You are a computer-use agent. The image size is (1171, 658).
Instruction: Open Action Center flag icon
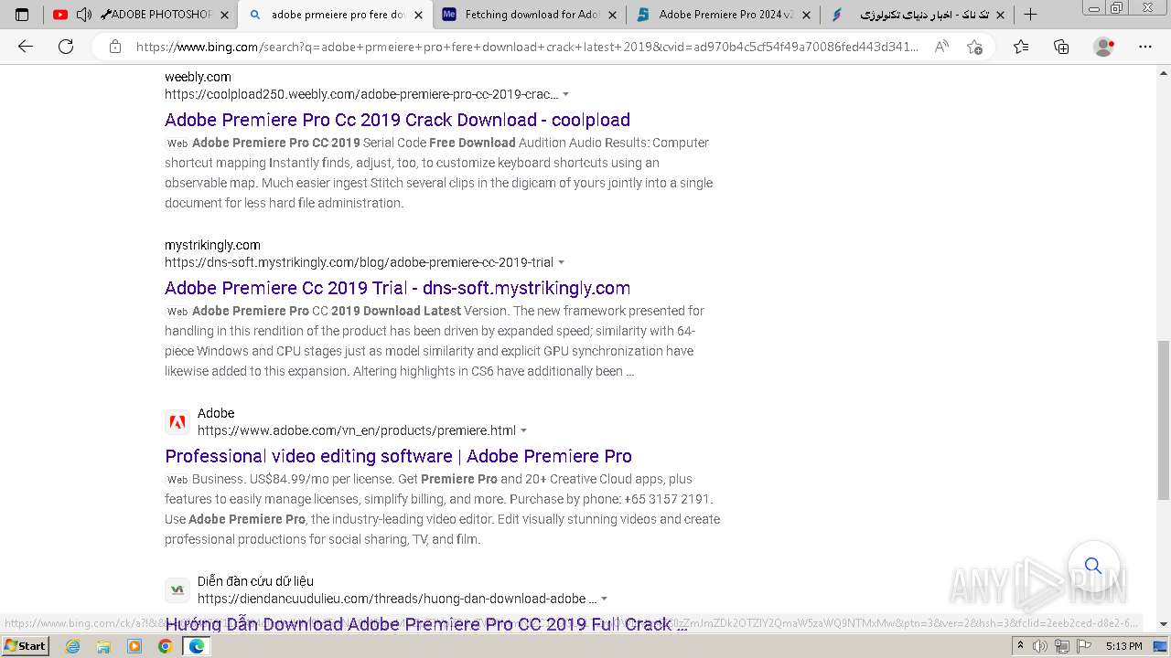pos(1084,646)
